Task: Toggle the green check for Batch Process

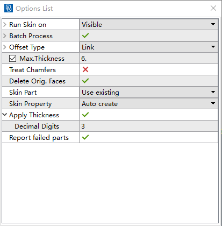Action: coord(85,36)
